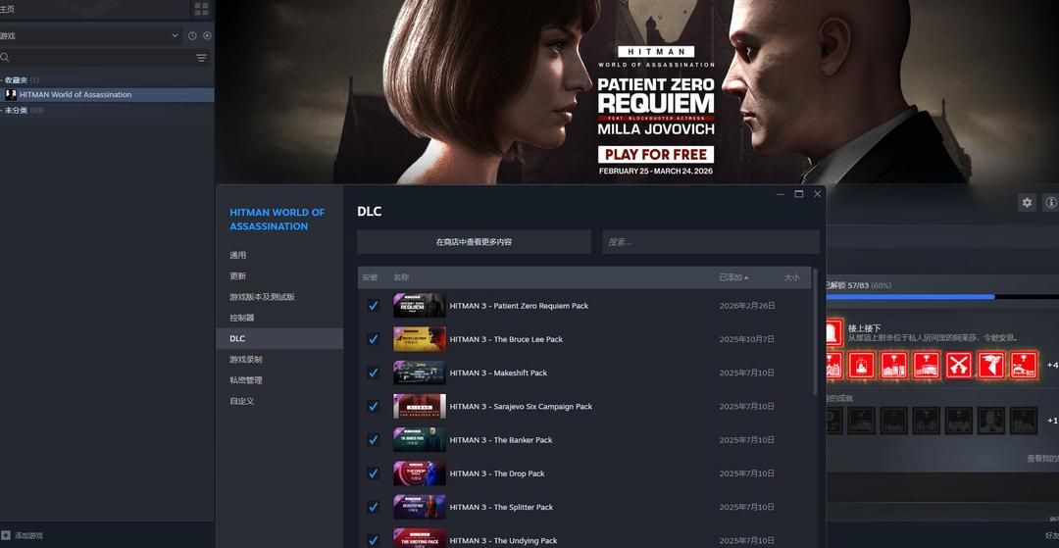This screenshot has height=548, width=1059.
Task: Click the 添加游戏 plus icon
Action: (6, 536)
